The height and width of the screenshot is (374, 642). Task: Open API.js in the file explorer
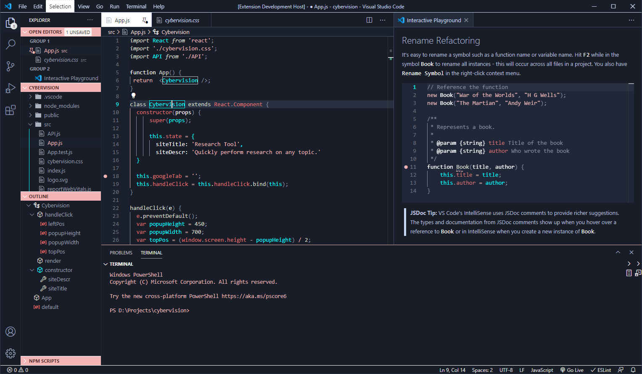(x=54, y=133)
